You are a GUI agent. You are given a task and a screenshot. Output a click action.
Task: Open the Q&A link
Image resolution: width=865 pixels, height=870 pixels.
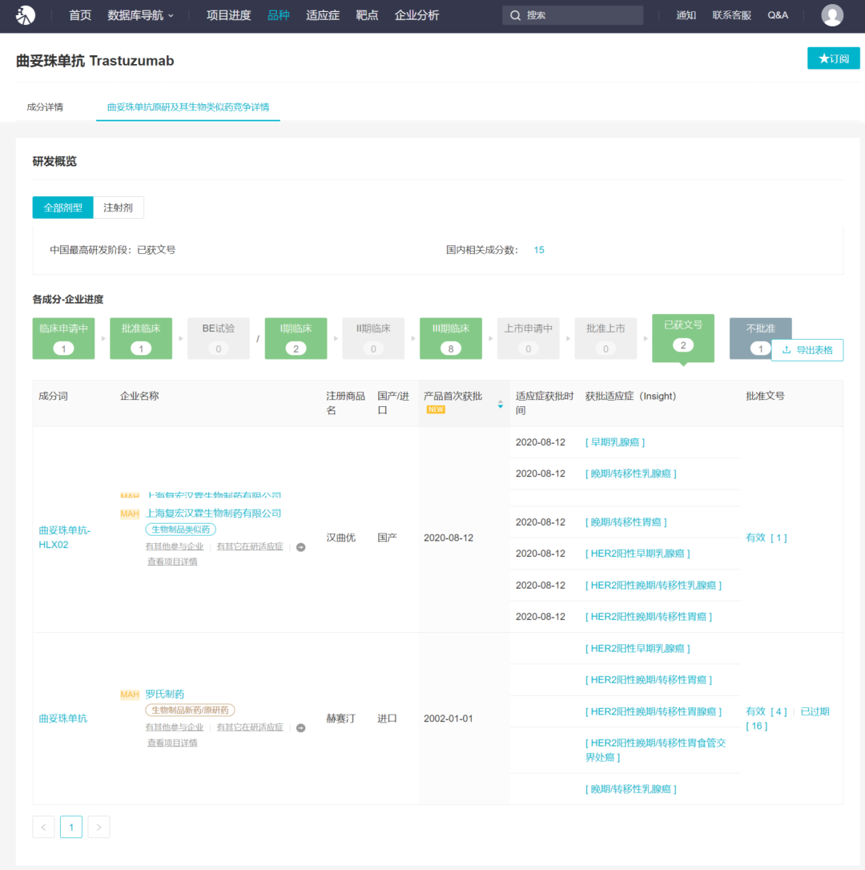[778, 15]
